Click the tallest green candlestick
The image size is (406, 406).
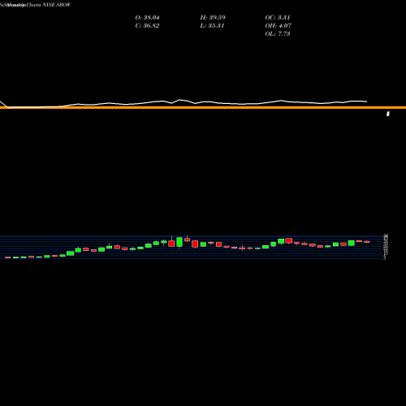(x=179, y=242)
